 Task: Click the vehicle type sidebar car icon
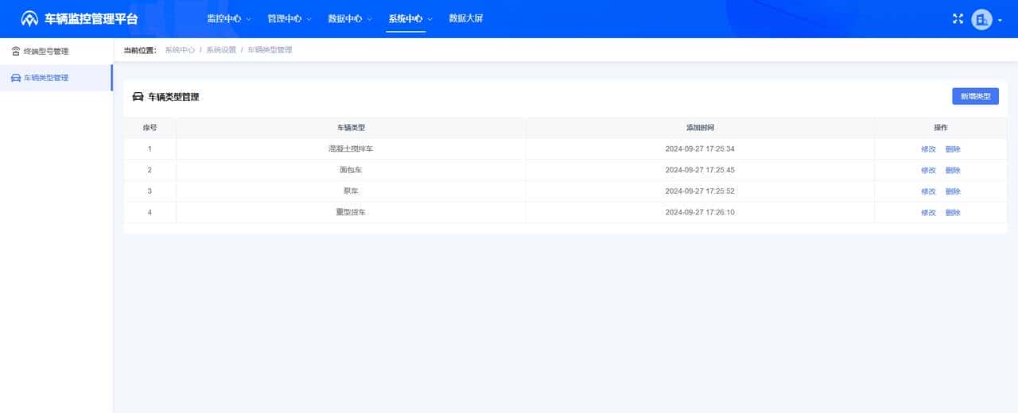[16, 78]
